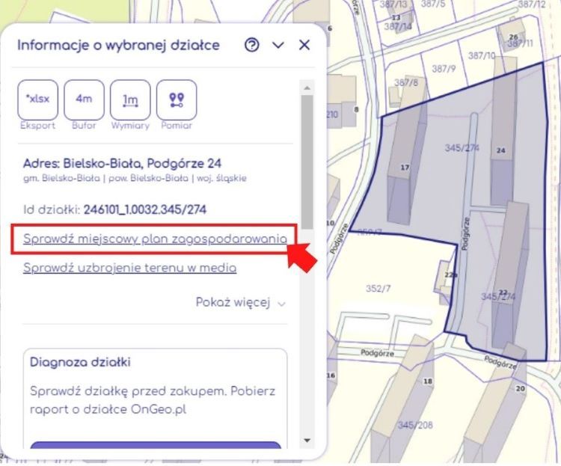Open help via the question mark icon
This screenshot has width=561, height=466.
click(x=252, y=46)
